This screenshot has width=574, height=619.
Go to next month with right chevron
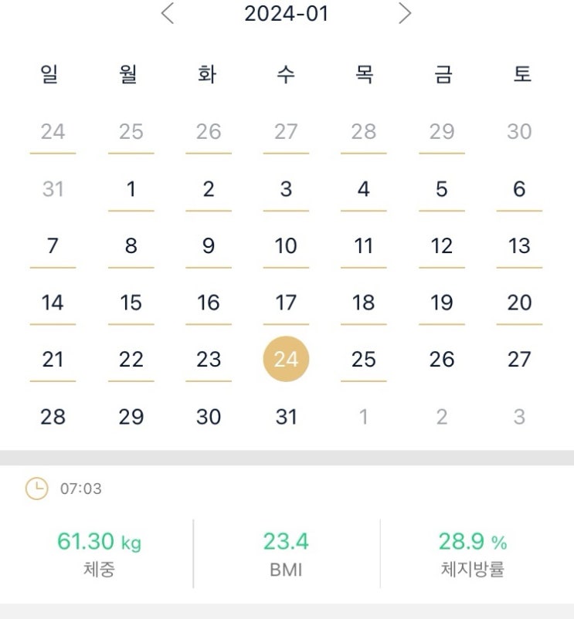(405, 13)
